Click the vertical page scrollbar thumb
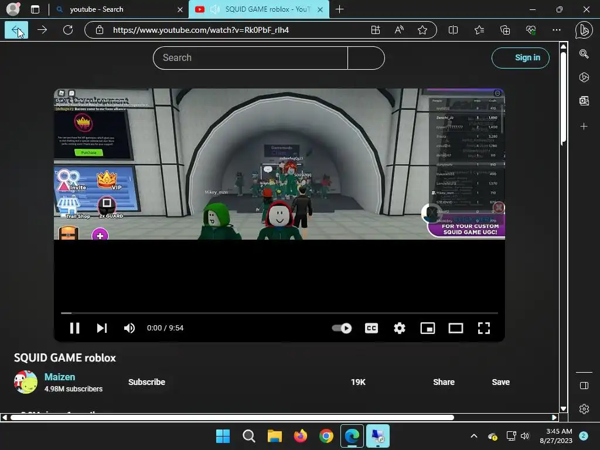 [x=563, y=98]
